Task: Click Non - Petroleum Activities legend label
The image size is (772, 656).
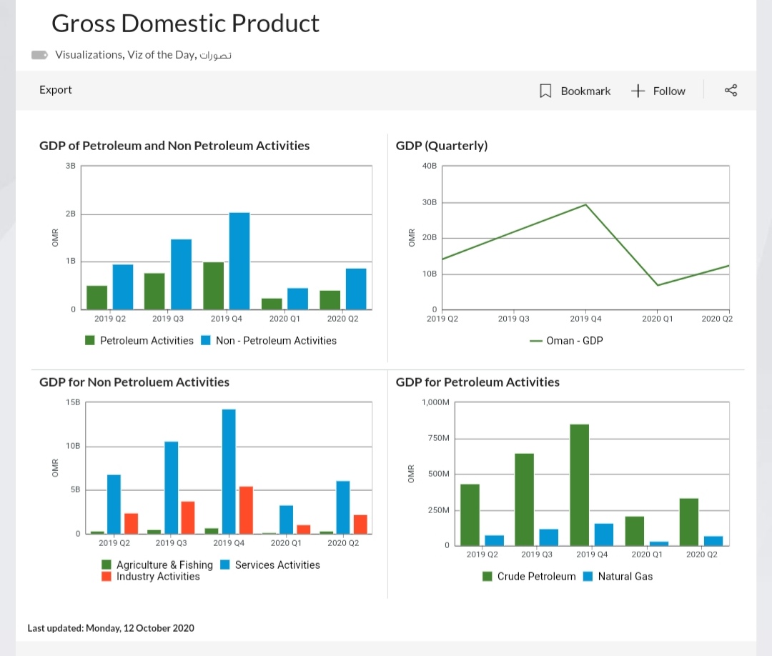Action: (276, 341)
